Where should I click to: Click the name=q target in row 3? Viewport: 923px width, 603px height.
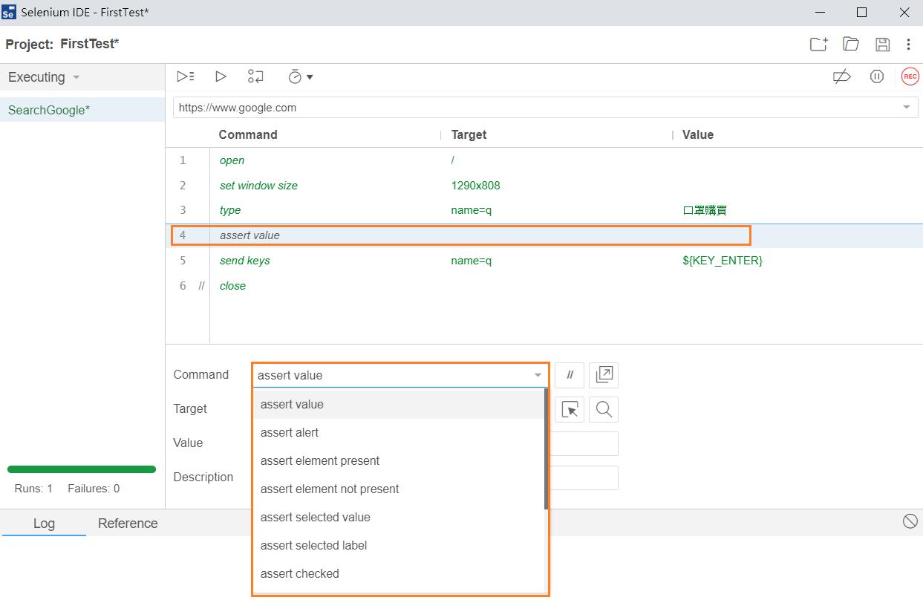pyautogui.click(x=471, y=210)
